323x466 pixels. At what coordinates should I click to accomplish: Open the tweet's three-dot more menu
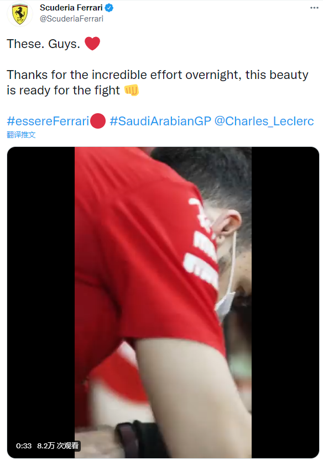[314, 8]
